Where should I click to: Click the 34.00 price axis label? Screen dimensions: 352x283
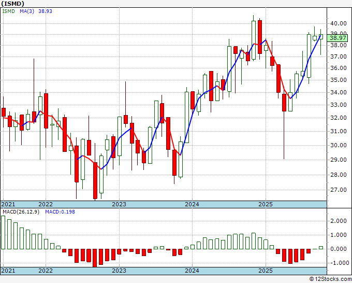click(x=339, y=92)
